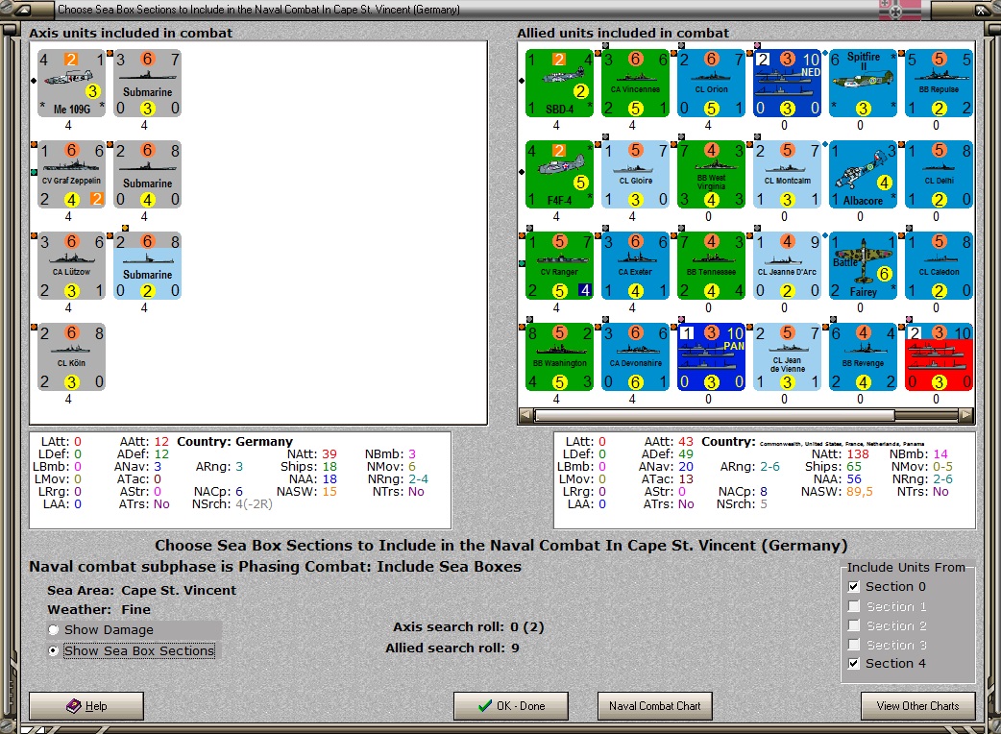Screen dimensions: 1001x734
Task: Confirm with OK - Done button
Action: [511, 706]
